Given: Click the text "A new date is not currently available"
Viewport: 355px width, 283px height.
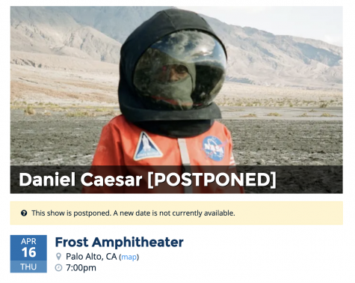Looking at the screenshot, I should pyautogui.click(x=174, y=213).
